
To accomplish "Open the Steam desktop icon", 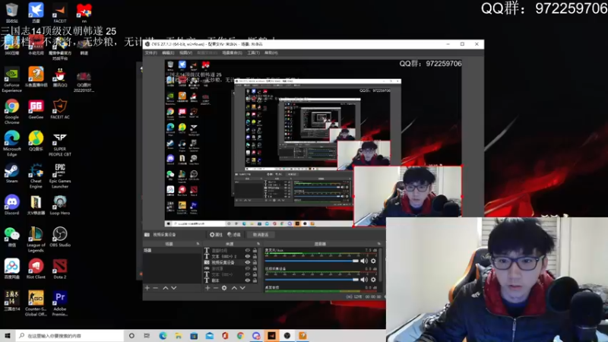I will click(x=11, y=173).
